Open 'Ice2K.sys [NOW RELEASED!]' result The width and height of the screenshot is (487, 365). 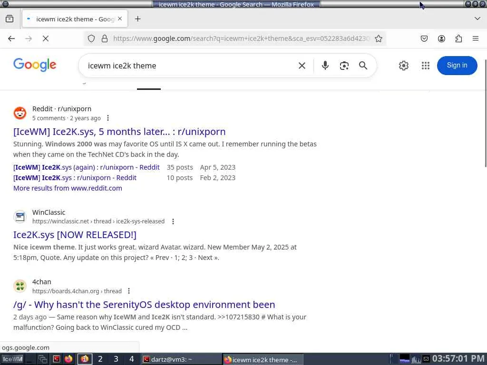(x=75, y=235)
